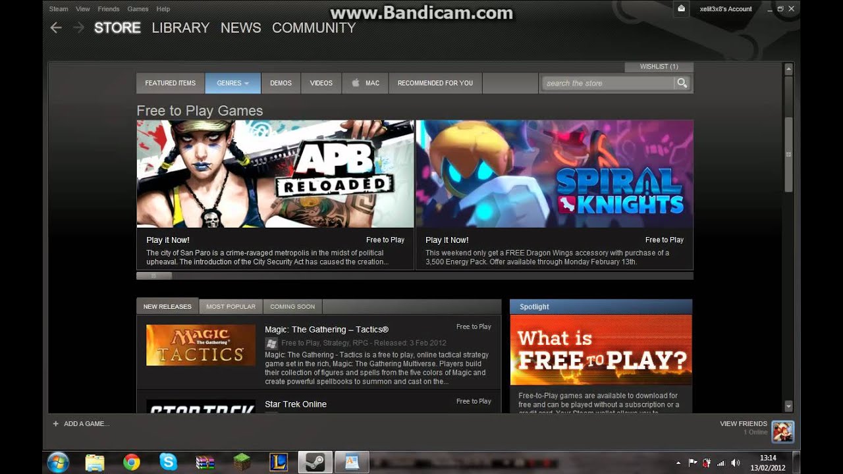
Task: Click the forward navigation arrow
Action: pyautogui.click(x=78, y=28)
